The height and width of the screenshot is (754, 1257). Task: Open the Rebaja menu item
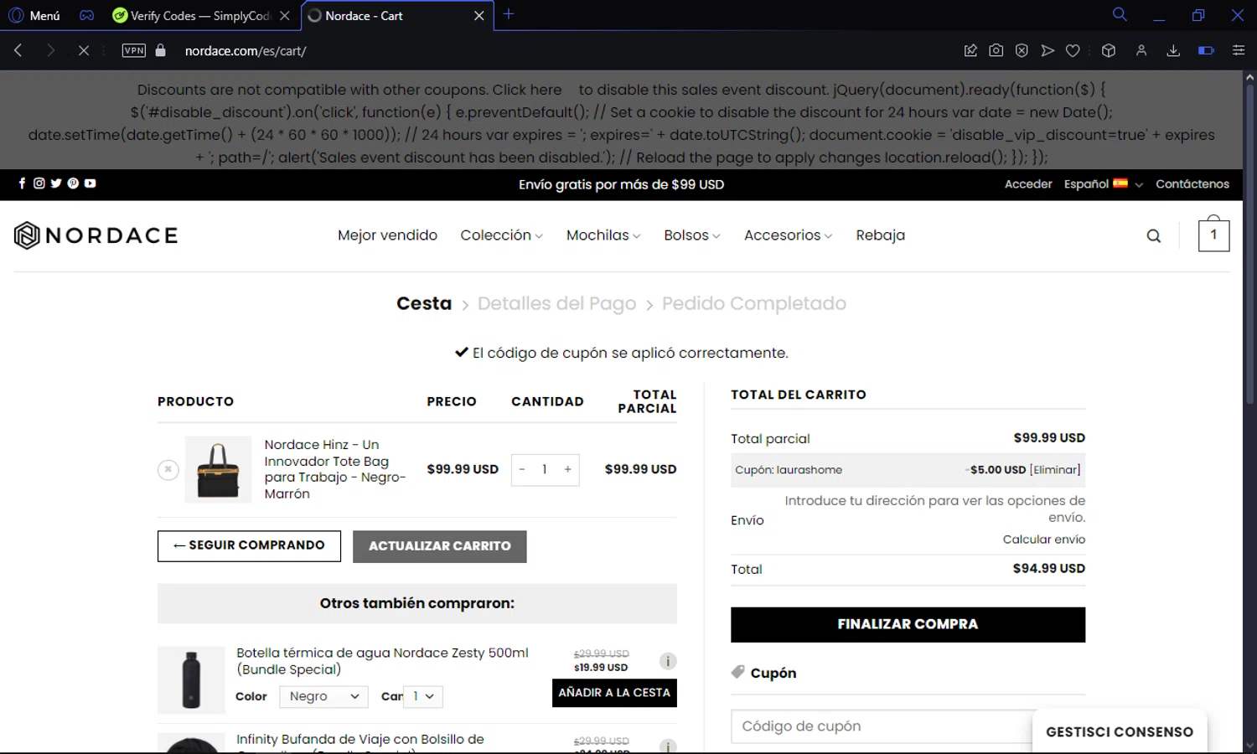[880, 235]
